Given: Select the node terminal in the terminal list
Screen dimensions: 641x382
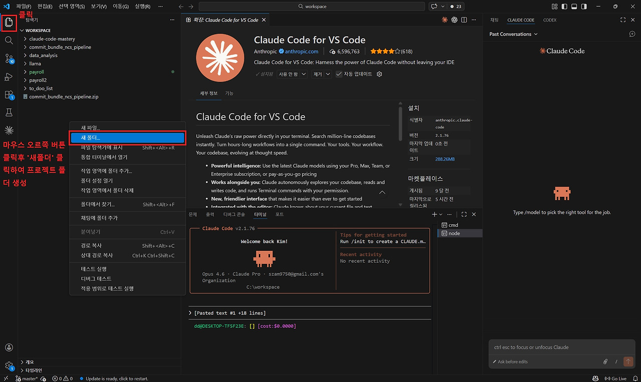Looking at the screenshot, I should point(460,233).
